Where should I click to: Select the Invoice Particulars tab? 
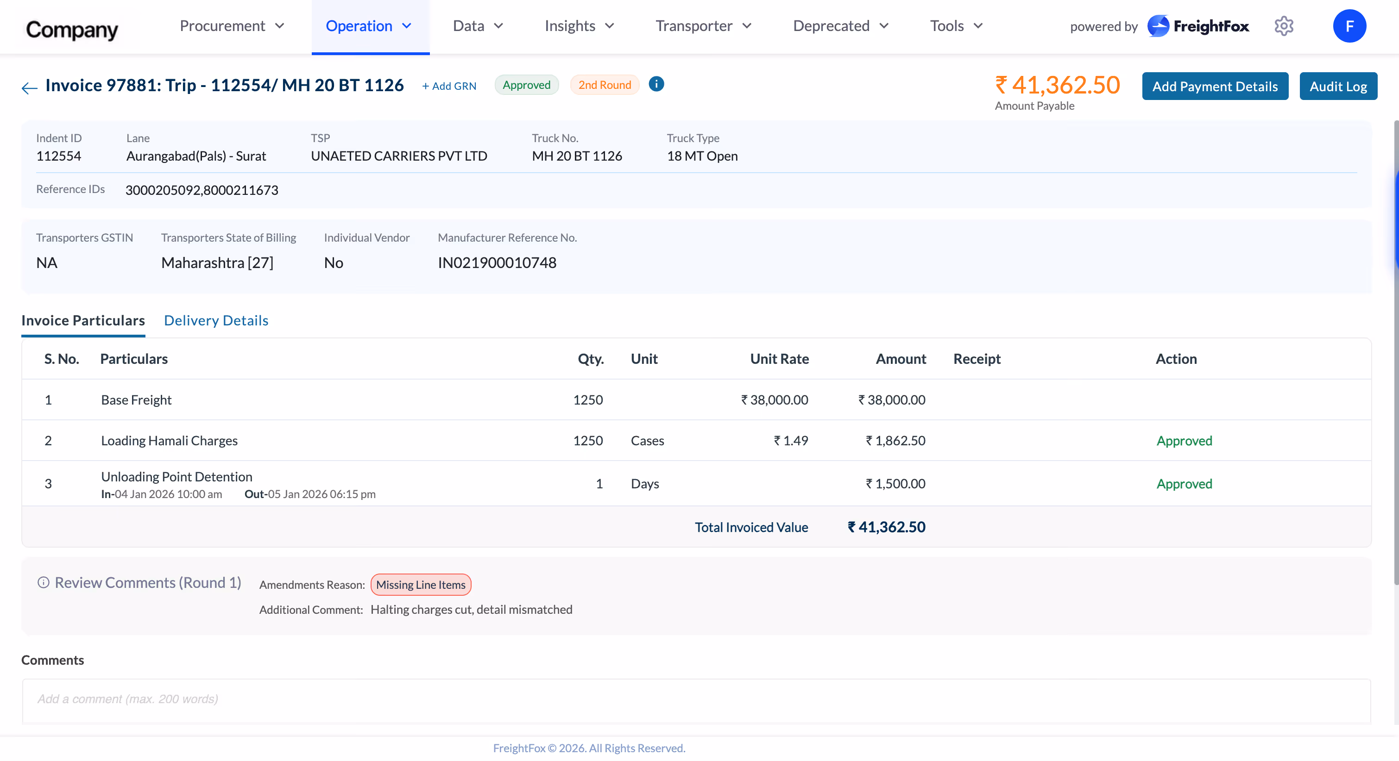click(x=83, y=320)
